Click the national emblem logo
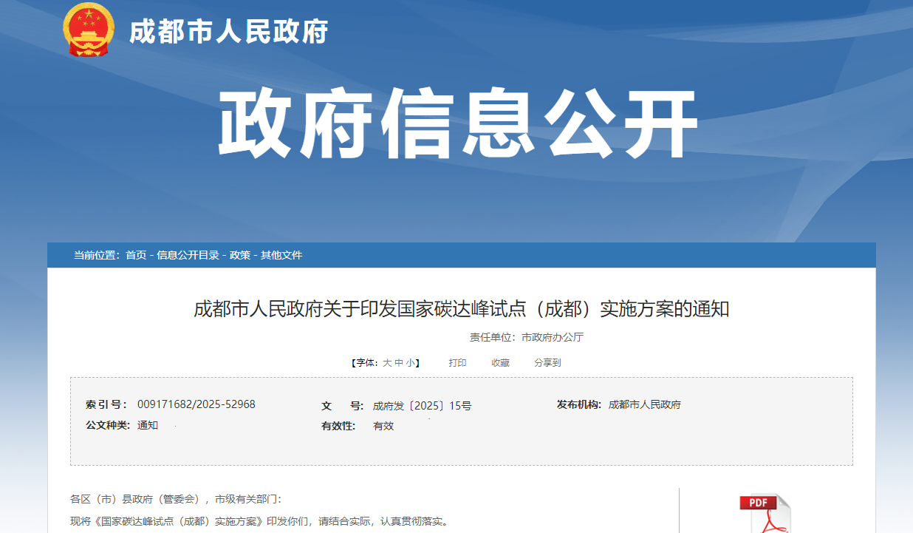The height and width of the screenshot is (533, 913). (89, 30)
